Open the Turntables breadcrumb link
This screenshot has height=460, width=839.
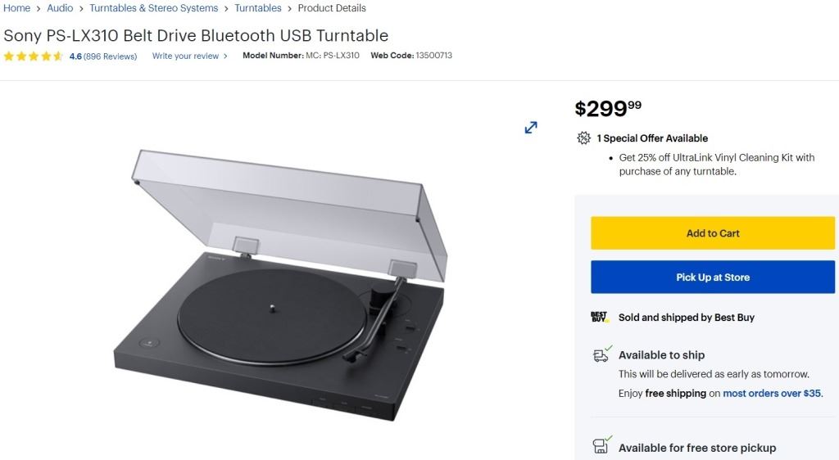click(x=258, y=8)
